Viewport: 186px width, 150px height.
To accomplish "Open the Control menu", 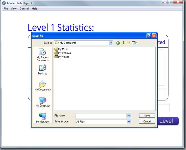I will click(24, 9).
